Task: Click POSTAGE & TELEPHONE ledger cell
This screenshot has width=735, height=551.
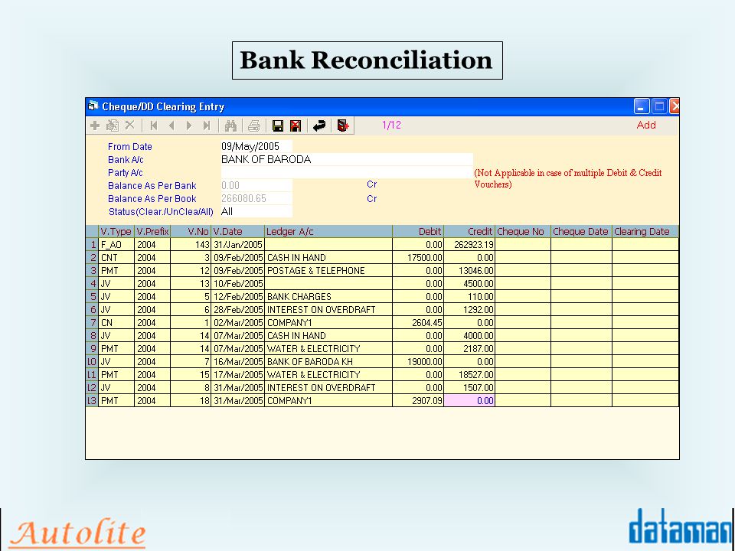Action: pyautogui.click(x=328, y=270)
